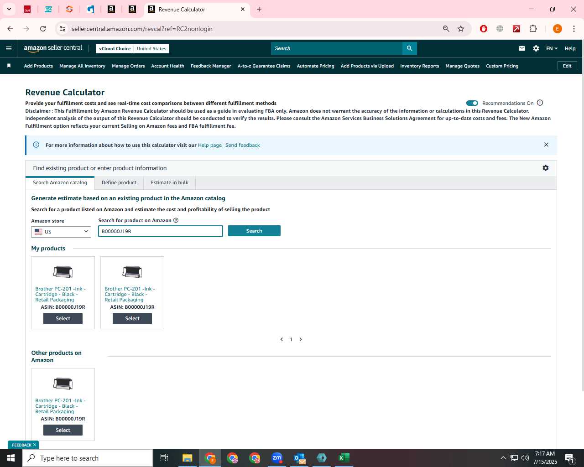Click Other products cartridge thumbnail
The image size is (584, 467).
click(x=63, y=384)
